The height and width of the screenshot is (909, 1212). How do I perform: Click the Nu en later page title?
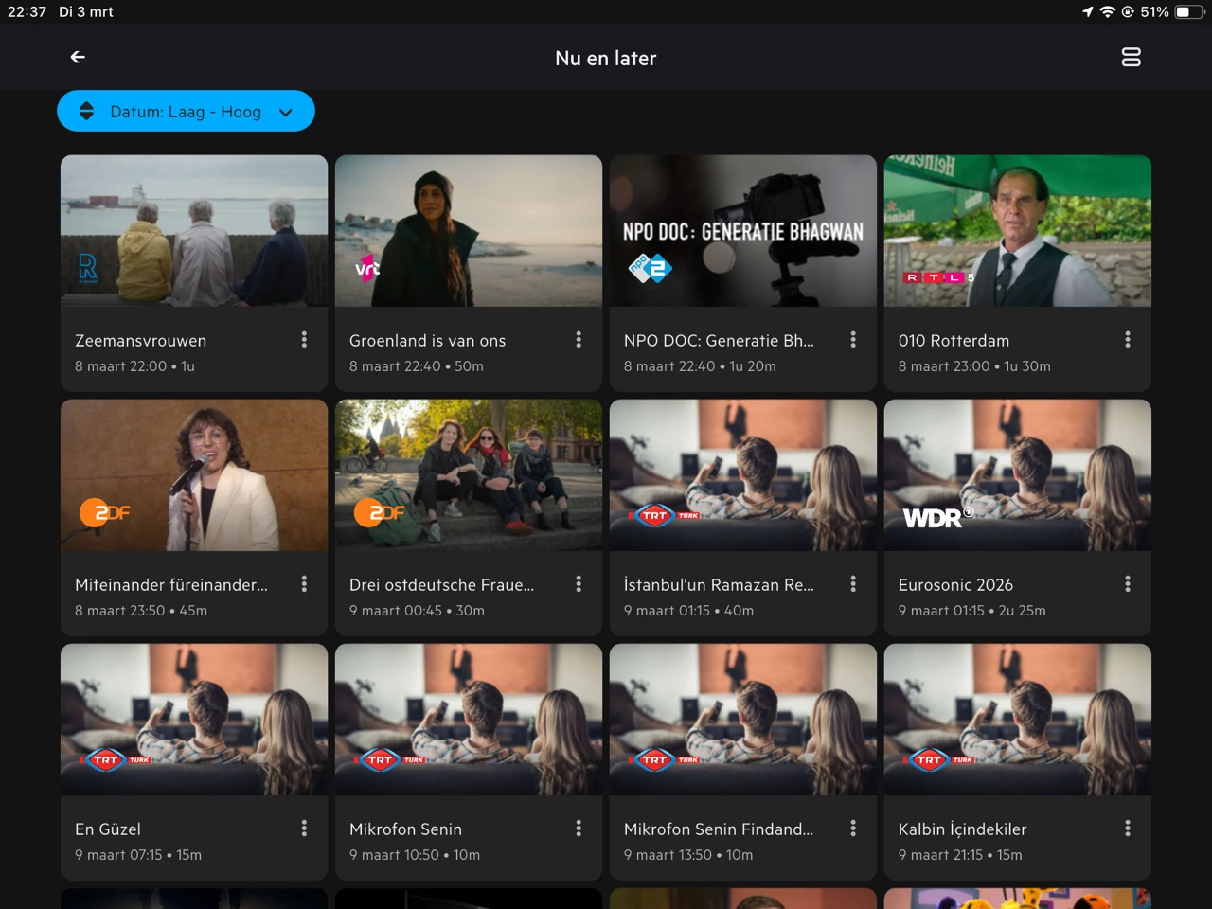click(606, 59)
